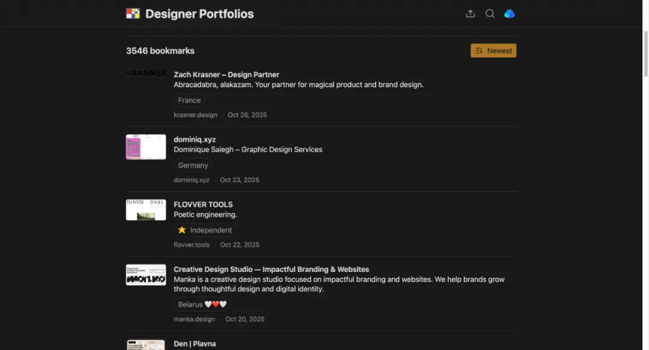The height and width of the screenshot is (350, 649).
Task: Click the 3546 bookmarks count
Action: (x=160, y=51)
